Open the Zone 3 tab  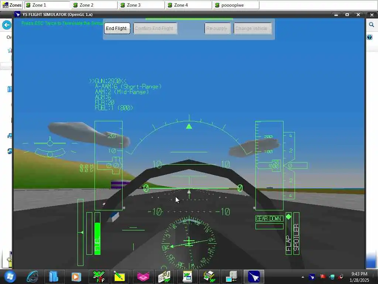click(142, 5)
